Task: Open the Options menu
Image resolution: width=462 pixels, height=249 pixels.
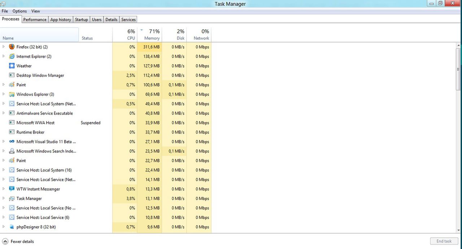Action: (x=19, y=11)
